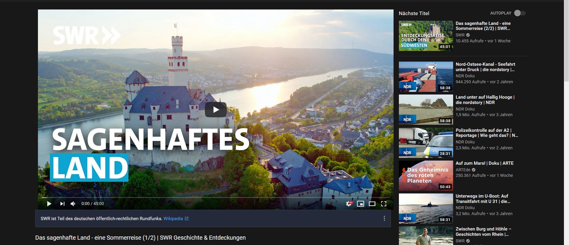569x245 pixels.
Task: Open Polizeikontrolle auf der A2 thumbnail
Action: pyautogui.click(x=426, y=143)
